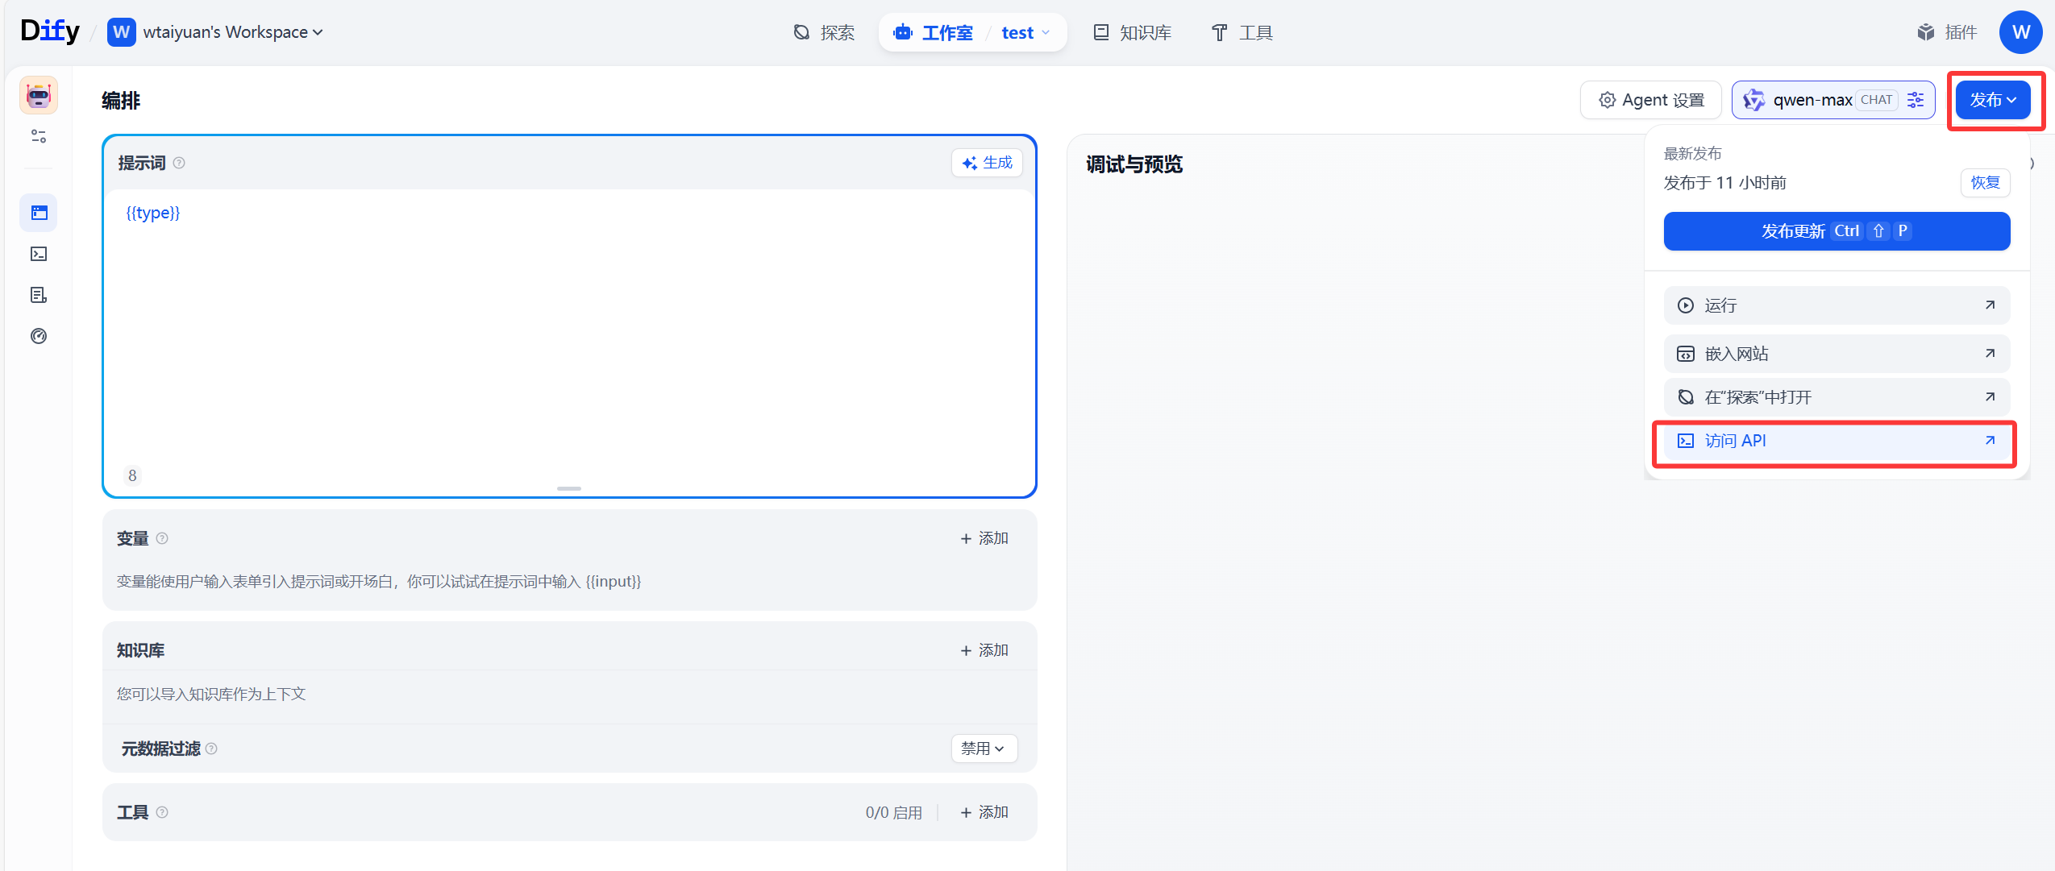This screenshot has height=871, width=2055.
Task: Click the robot app avatar icon
Action: pyautogui.click(x=38, y=96)
